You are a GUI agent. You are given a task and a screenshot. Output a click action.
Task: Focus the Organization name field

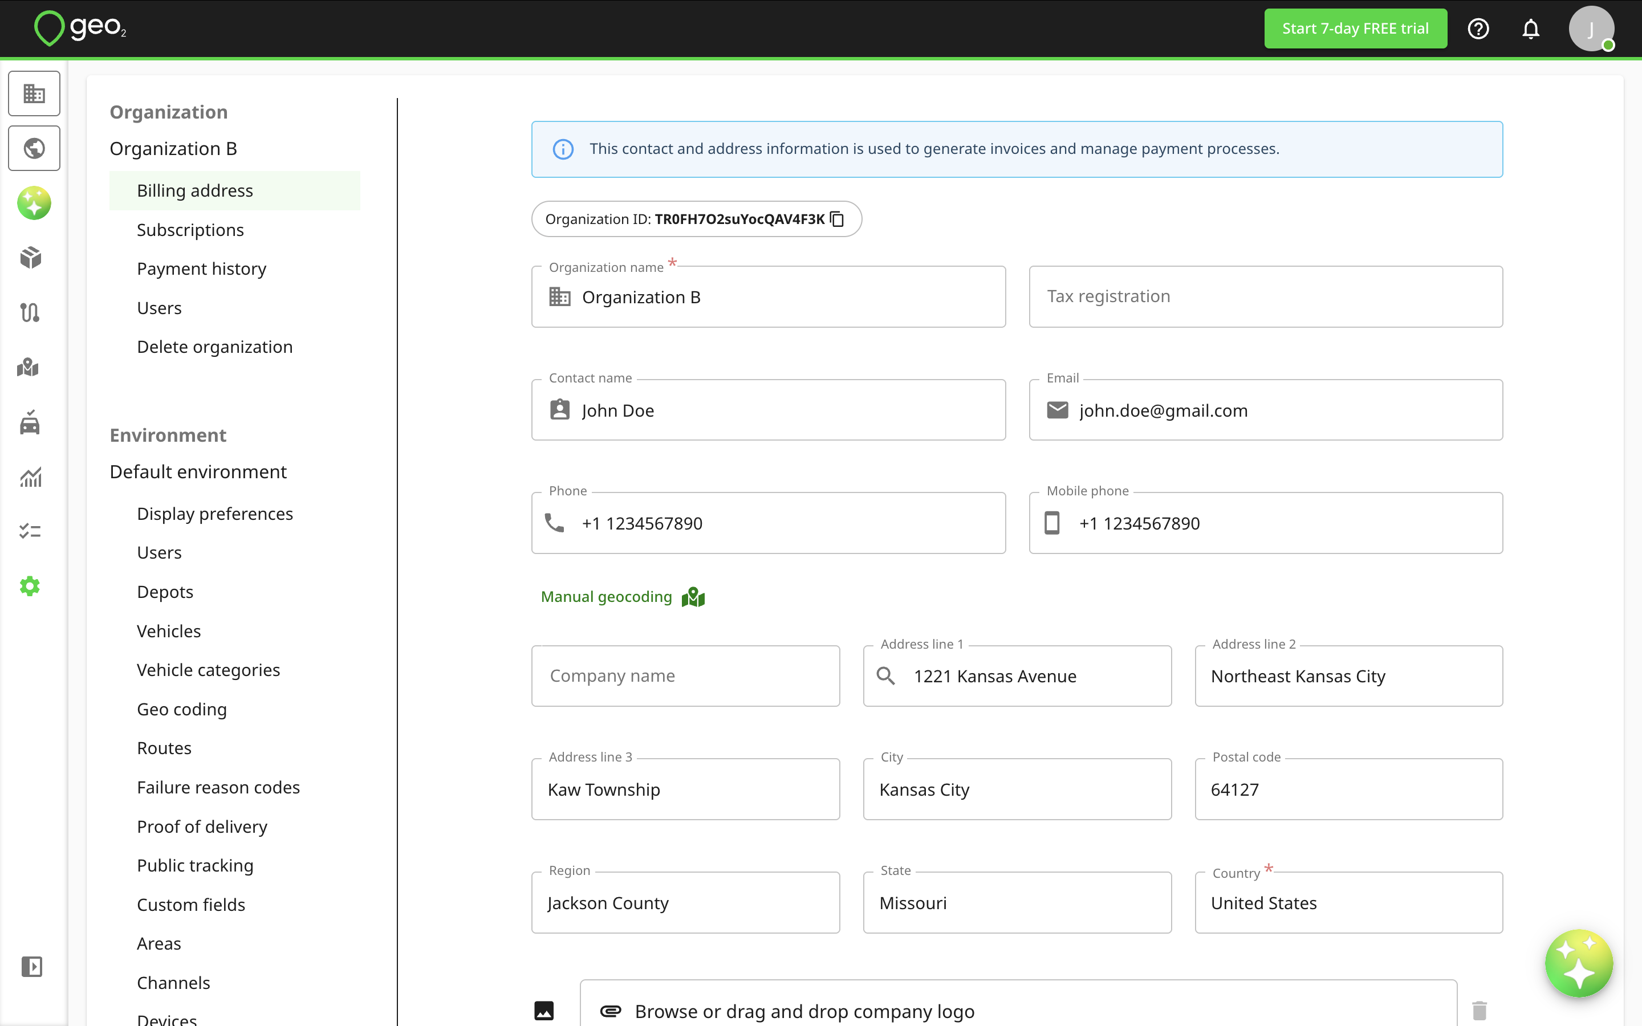click(768, 296)
